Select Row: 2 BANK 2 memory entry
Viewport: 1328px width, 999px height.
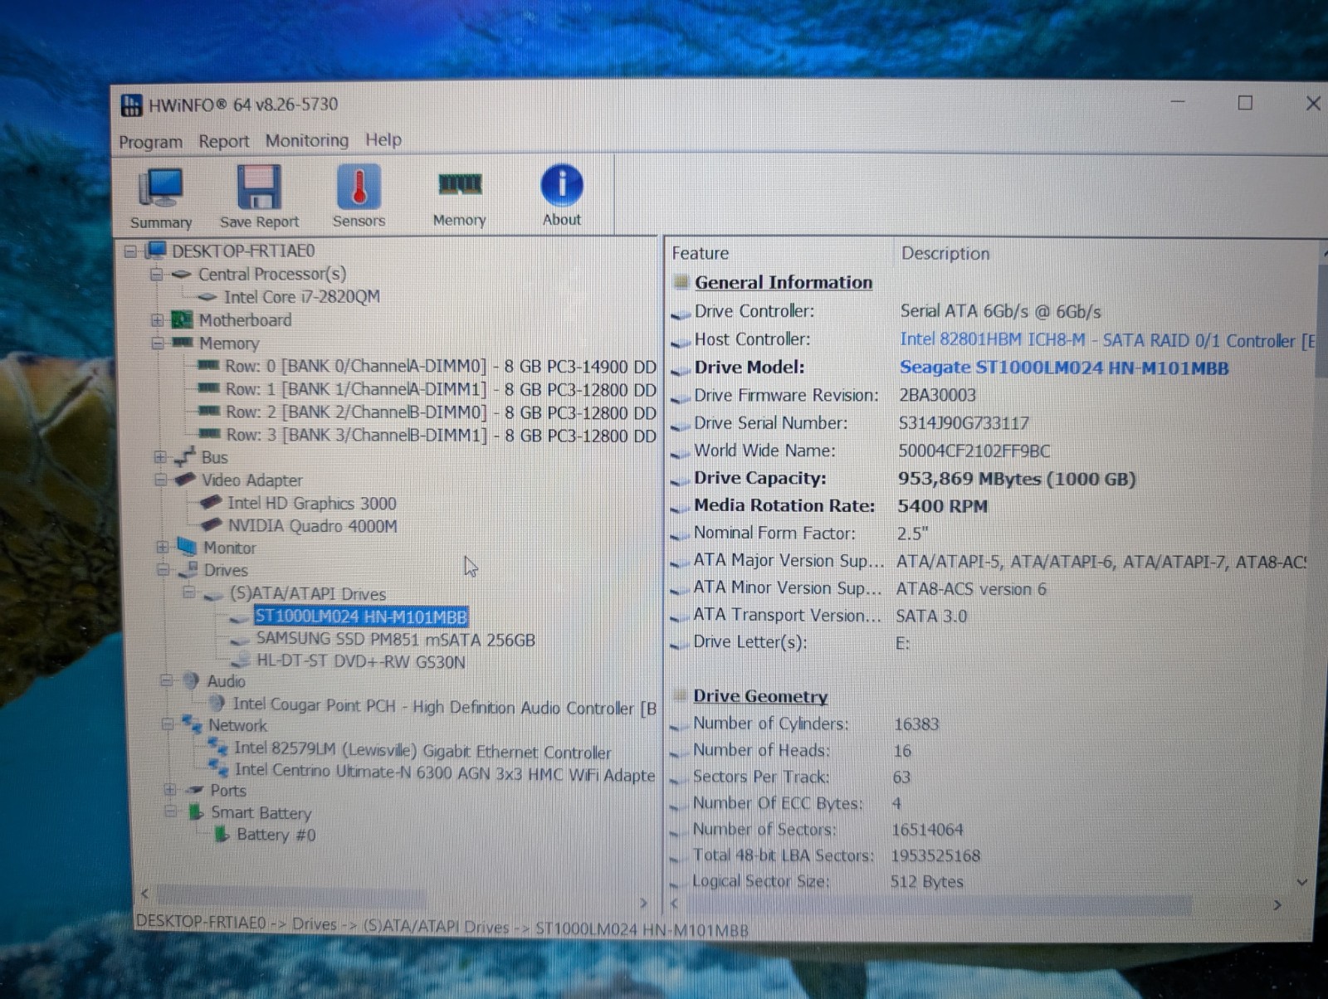tap(440, 412)
